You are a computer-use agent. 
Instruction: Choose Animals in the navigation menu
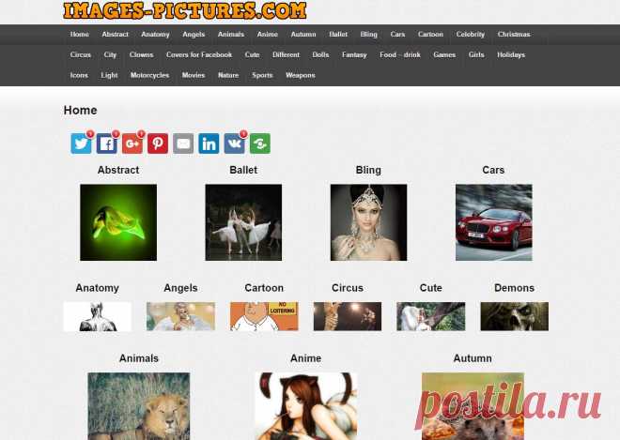pyautogui.click(x=231, y=35)
